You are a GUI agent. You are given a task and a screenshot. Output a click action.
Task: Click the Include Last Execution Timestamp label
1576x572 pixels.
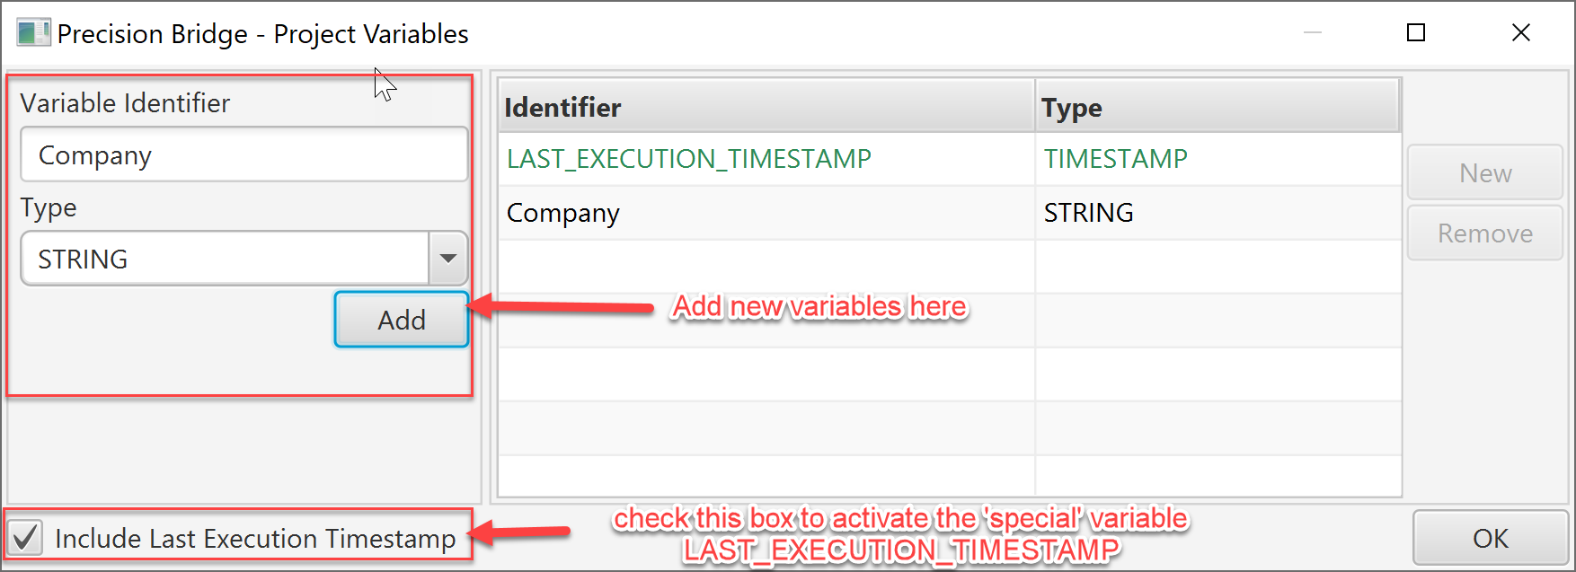click(x=255, y=539)
